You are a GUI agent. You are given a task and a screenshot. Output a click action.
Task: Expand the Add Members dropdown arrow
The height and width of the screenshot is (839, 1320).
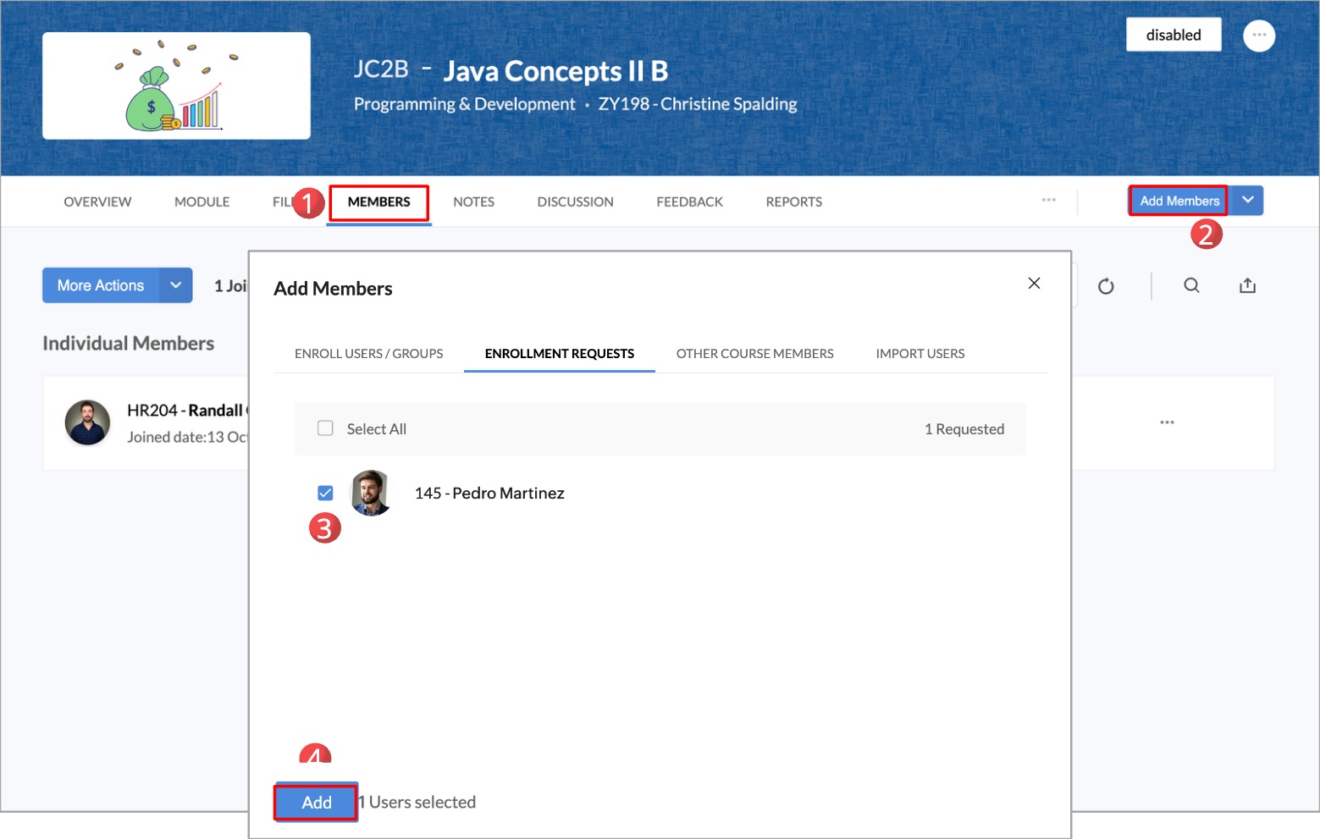pyautogui.click(x=1246, y=201)
